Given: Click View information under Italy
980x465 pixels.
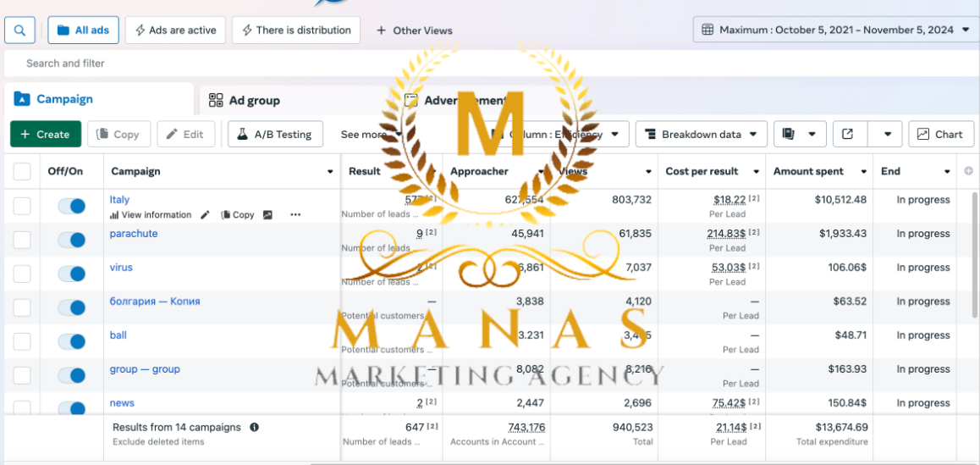Looking at the screenshot, I should (151, 214).
